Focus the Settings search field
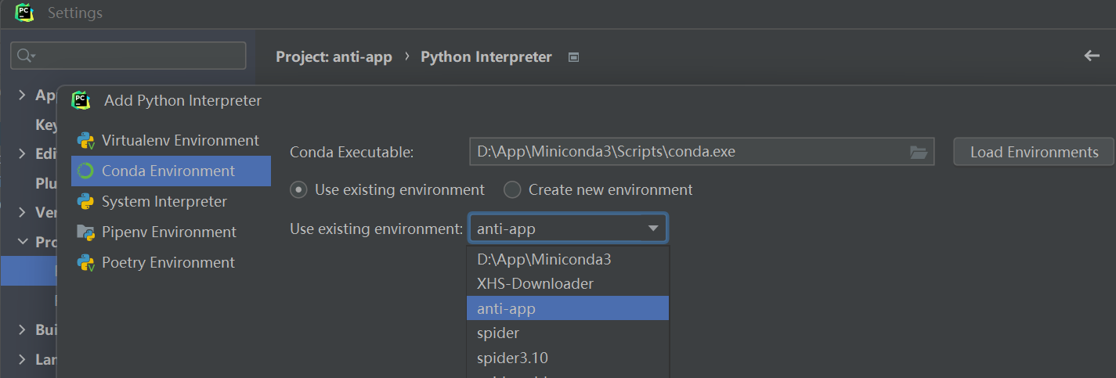This screenshot has width=1116, height=378. click(x=128, y=55)
